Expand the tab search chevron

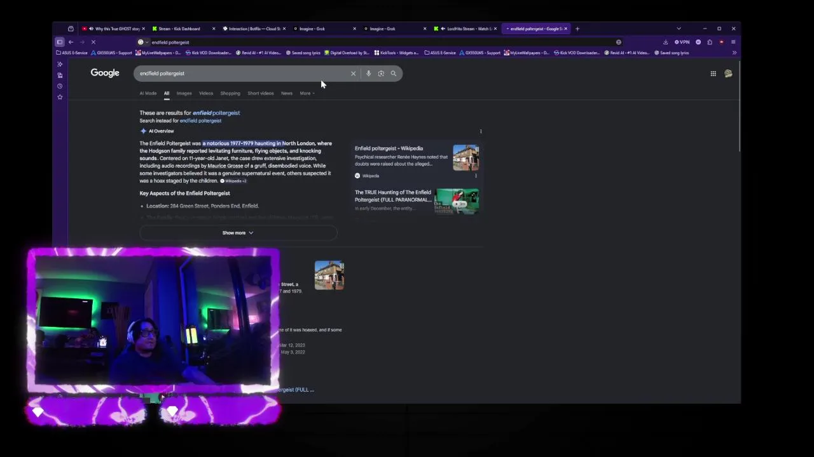click(x=679, y=29)
